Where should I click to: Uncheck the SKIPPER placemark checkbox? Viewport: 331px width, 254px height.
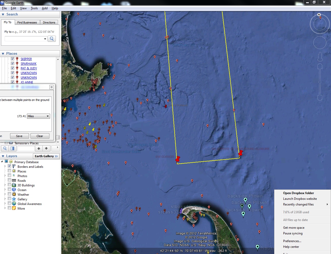(12, 59)
